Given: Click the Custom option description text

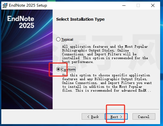Looking at the screenshot, I should pyautogui.click(x=107, y=83).
